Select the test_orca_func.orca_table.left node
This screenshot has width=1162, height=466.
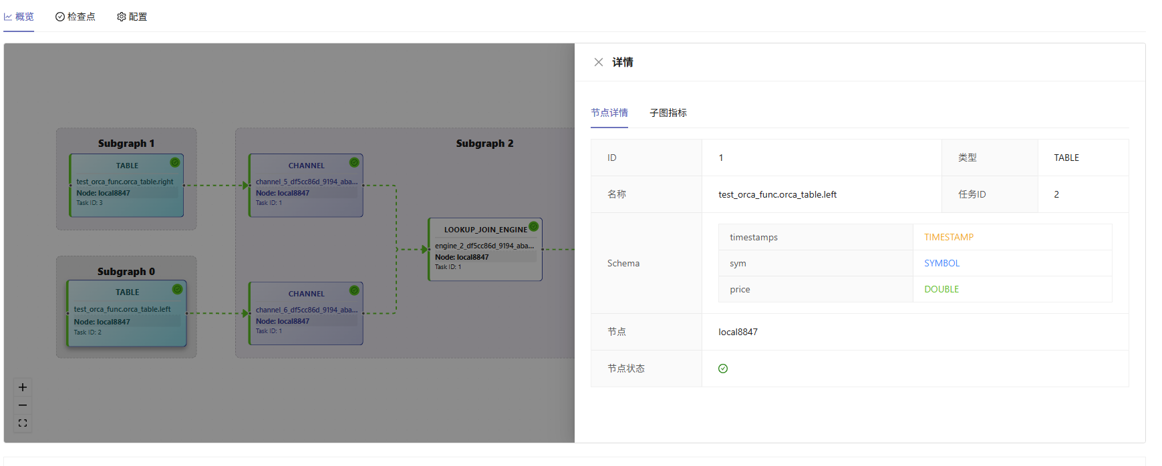pyautogui.click(x=126, y=313)
